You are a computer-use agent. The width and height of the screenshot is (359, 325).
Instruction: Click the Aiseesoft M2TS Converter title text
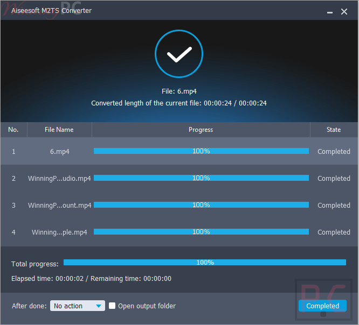click(52, 11)
